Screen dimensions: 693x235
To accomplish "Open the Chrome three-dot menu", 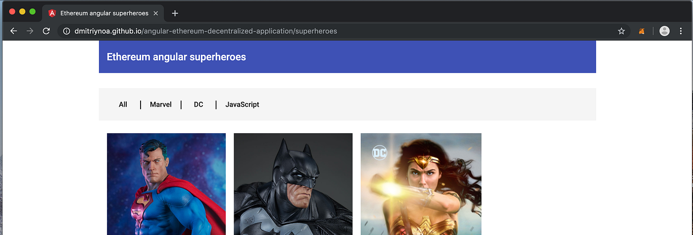I will tap(681, 31).
